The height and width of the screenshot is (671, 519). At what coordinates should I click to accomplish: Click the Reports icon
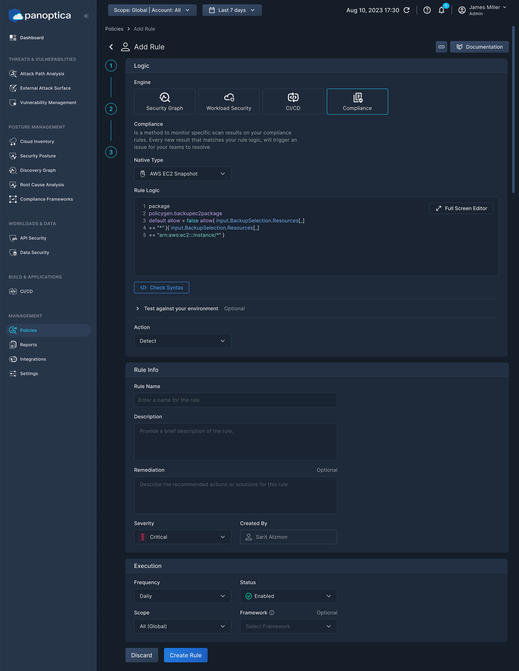[13, 345]
